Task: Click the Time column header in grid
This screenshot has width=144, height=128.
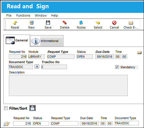Action: pos(104,118)
